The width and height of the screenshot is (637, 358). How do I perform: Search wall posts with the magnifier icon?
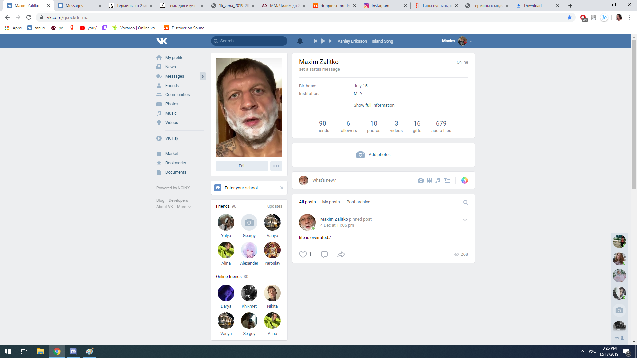pos(465,202)
